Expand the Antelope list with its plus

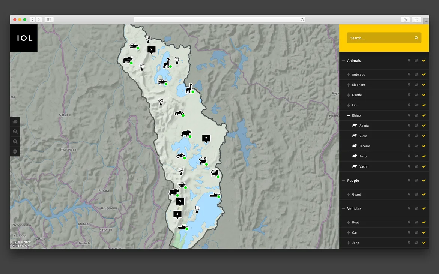tap(348, 75)
